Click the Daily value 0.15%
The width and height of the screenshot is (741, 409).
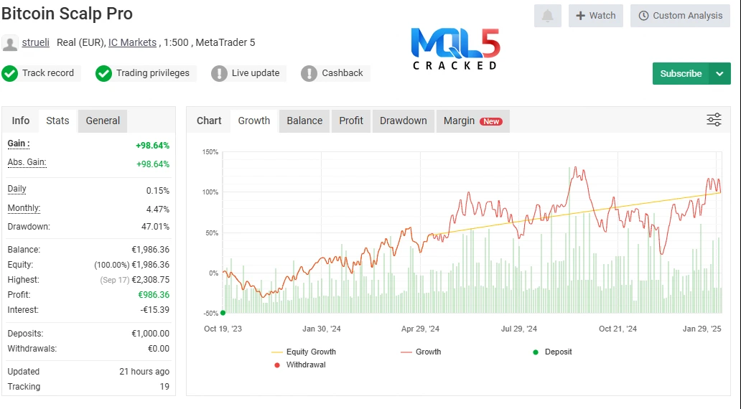coord(158,191)
